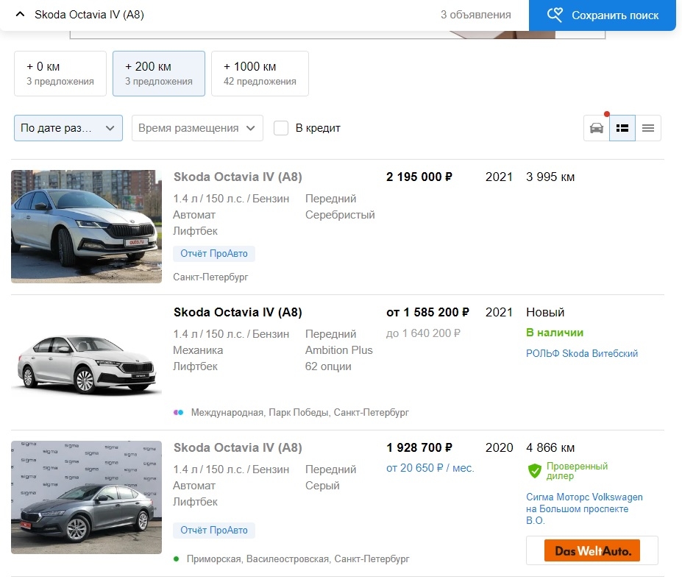Switch to compact lines view icon
This screenshot has width=682, height=585.
648,128
